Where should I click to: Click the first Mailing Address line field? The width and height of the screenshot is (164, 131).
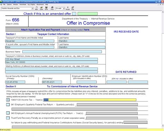tap(52, 69)
